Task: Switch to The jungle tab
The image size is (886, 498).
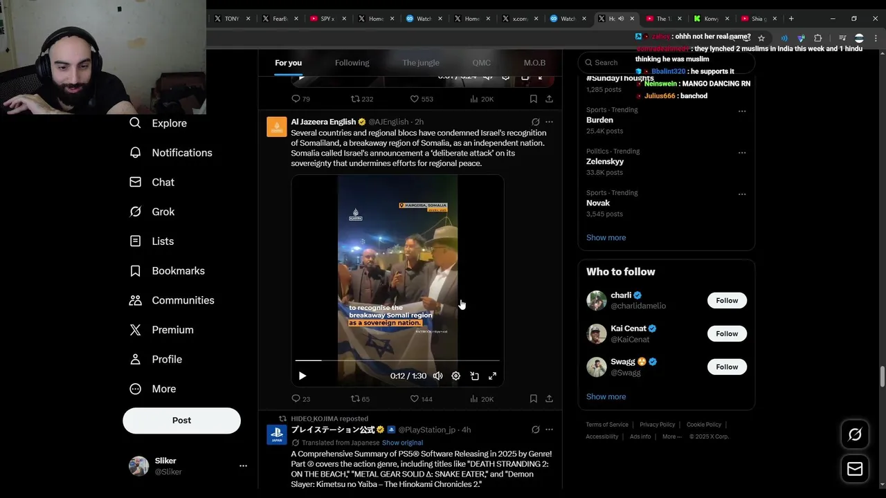Action: 421,63
